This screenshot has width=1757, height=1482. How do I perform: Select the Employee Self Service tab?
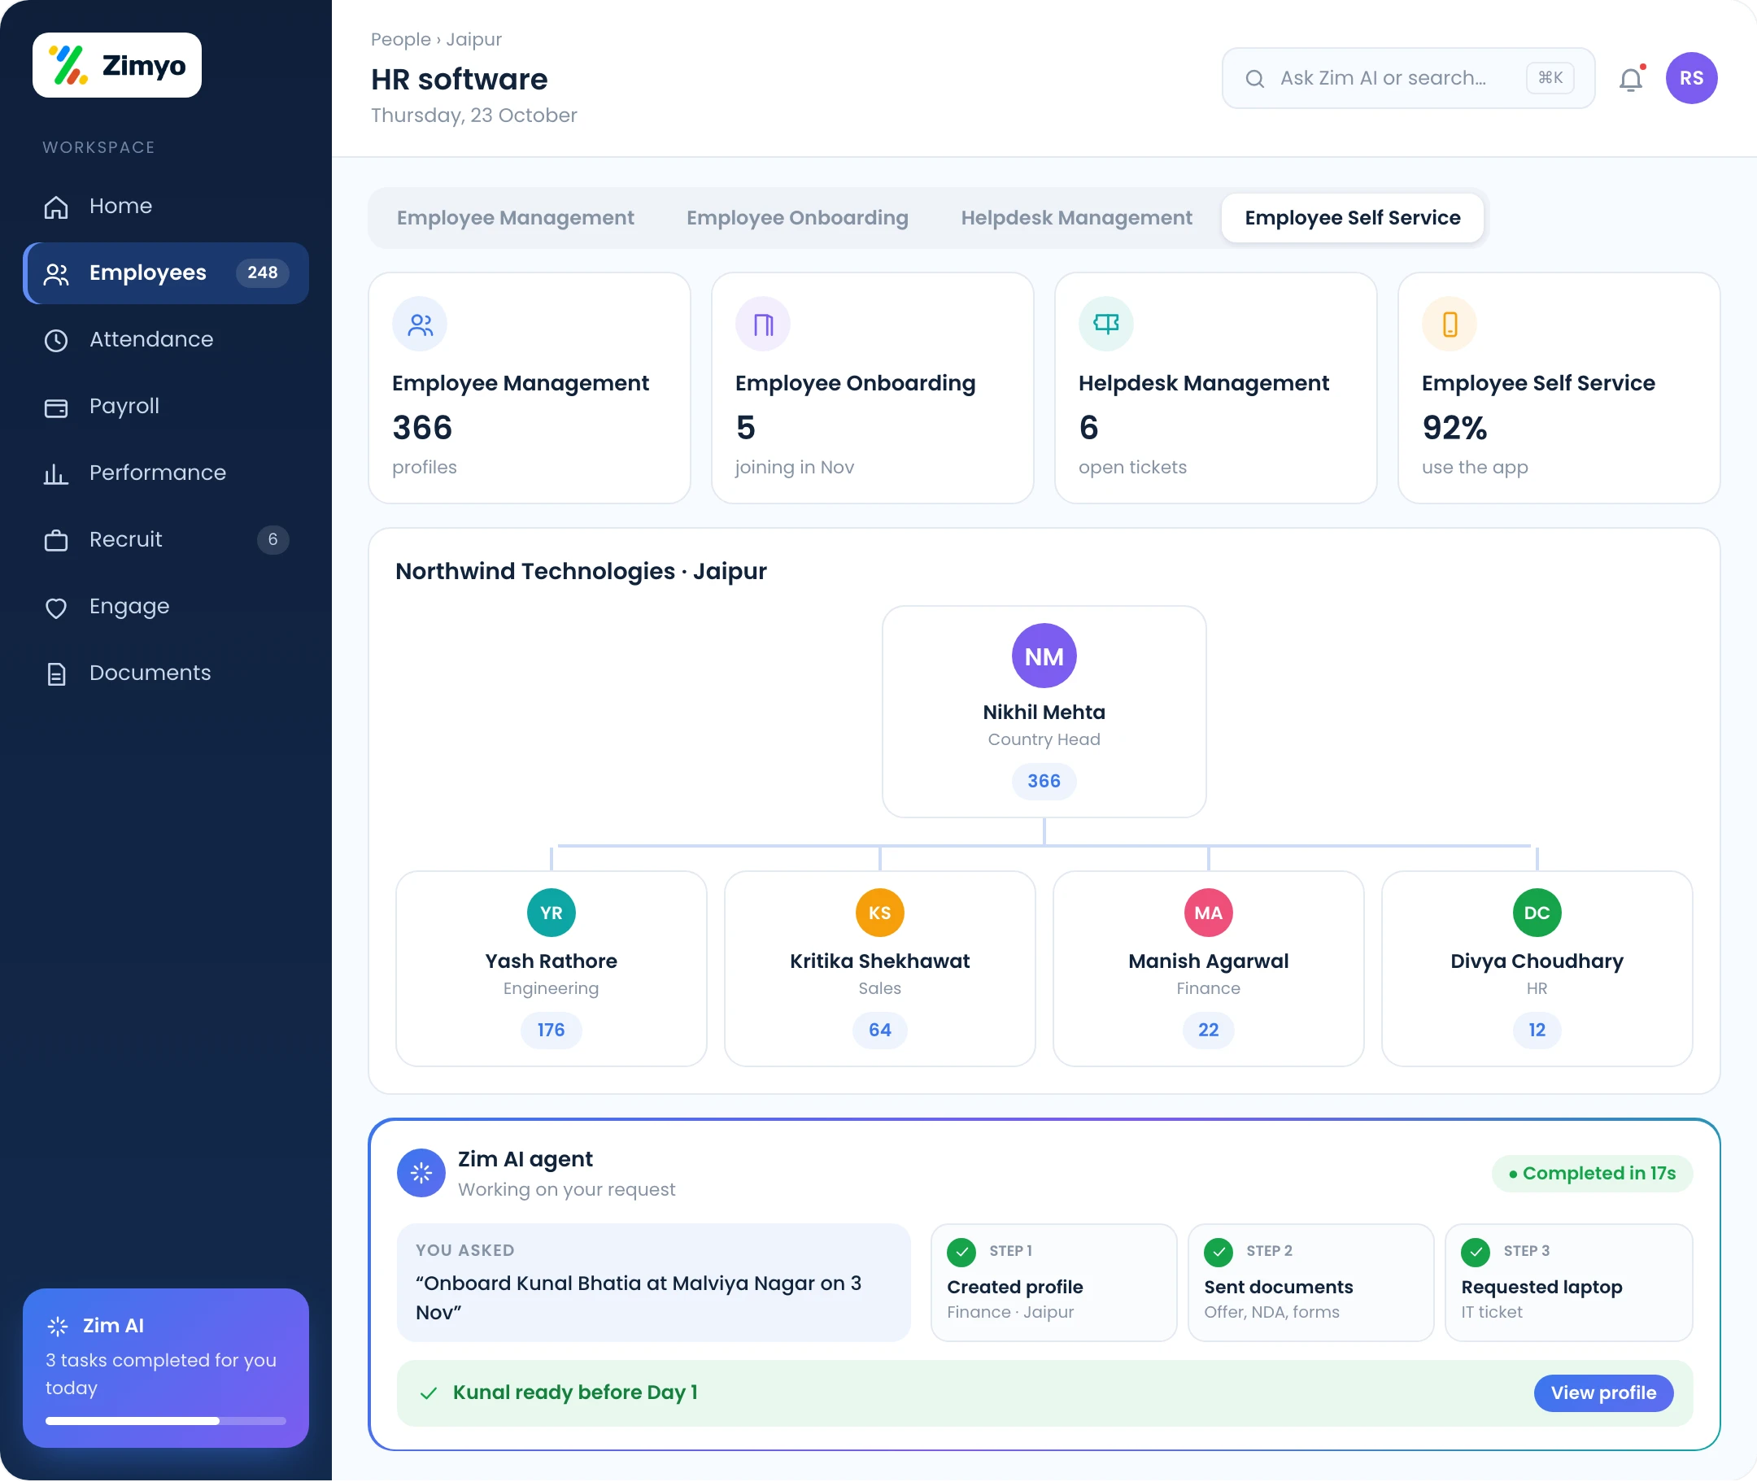[x=1352, y=218]
